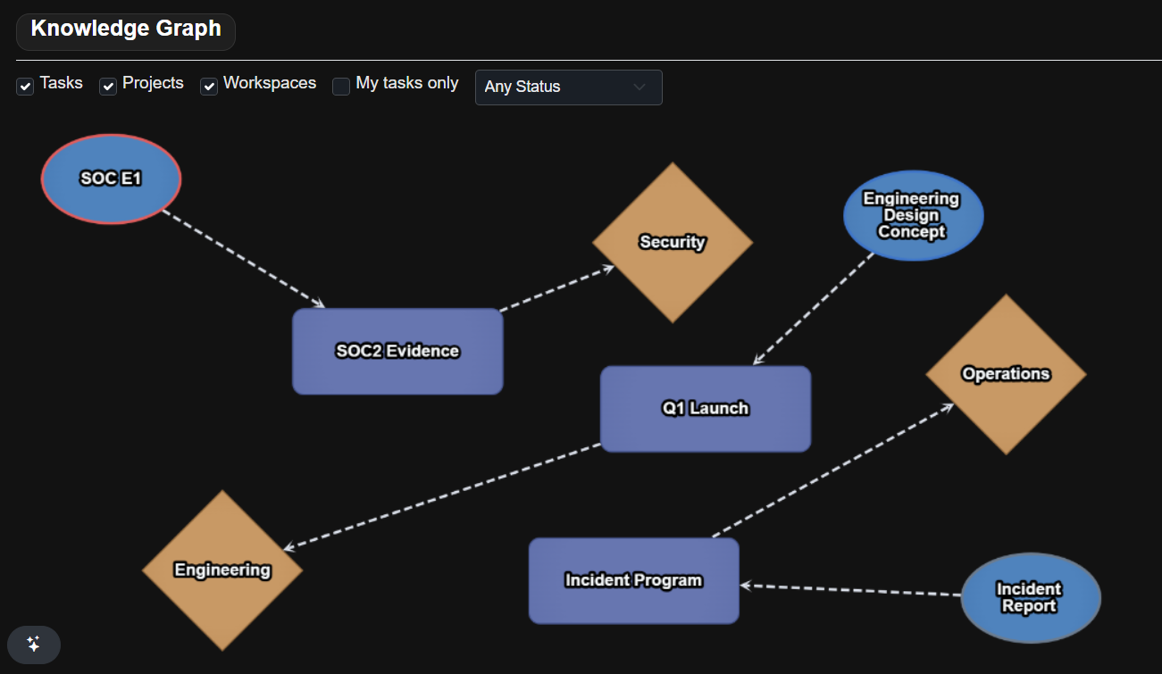The height and width of the screenshot is (674, 1162).
Task: Click the Any Status chevron arrow
Action: [639, 87]
